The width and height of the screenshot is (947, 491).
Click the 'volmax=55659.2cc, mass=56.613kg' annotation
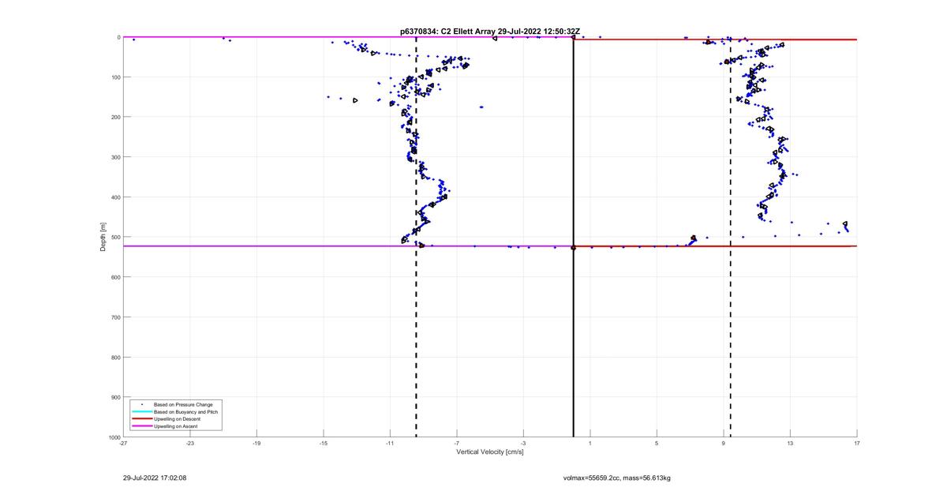616,478
